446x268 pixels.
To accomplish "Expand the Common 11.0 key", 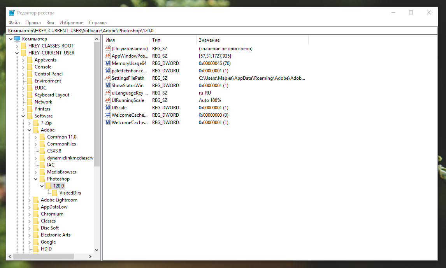I will (x=36, y=137).
